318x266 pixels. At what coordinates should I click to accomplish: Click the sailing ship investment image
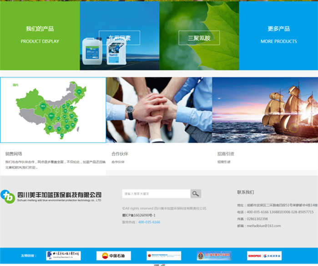click(265, 110)
